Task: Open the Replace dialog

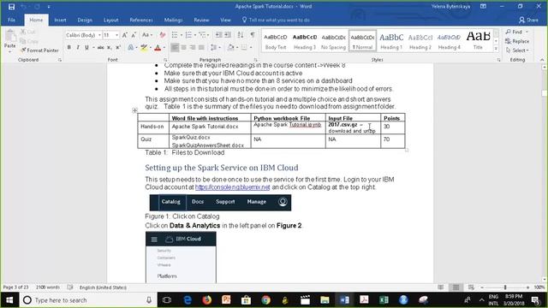Action: coord(517,41)
